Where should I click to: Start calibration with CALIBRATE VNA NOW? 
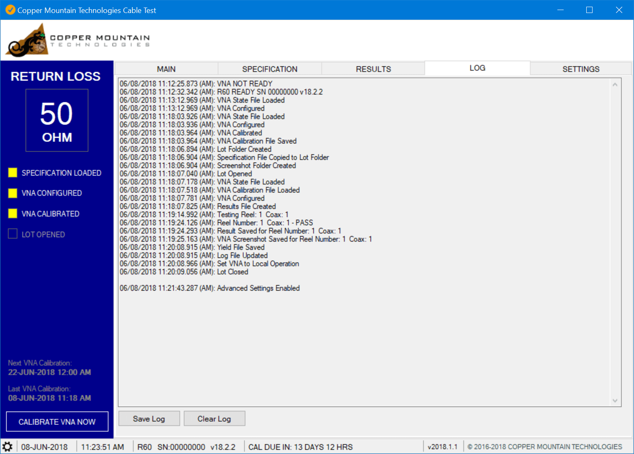coord(57,421)
